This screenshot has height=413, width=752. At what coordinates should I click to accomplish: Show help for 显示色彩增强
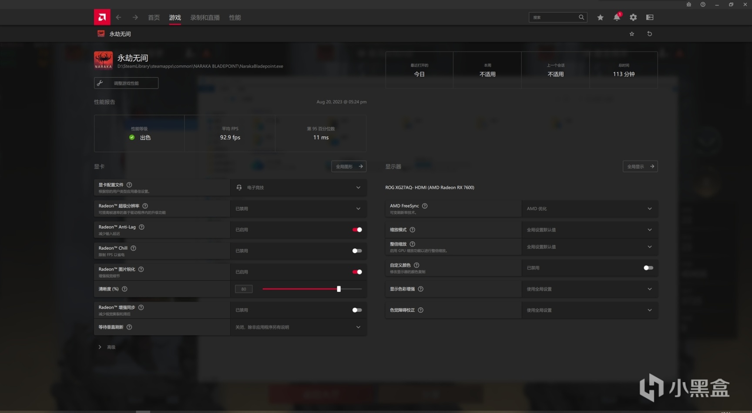(x=421, y=289)
